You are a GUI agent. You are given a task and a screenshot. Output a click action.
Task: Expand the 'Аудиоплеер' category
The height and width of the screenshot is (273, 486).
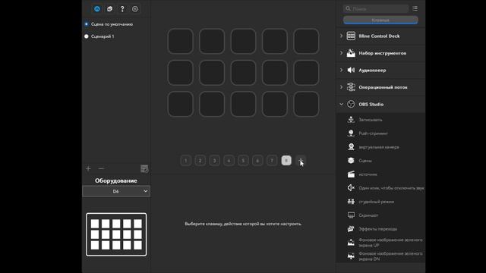[x=341, y=70]
